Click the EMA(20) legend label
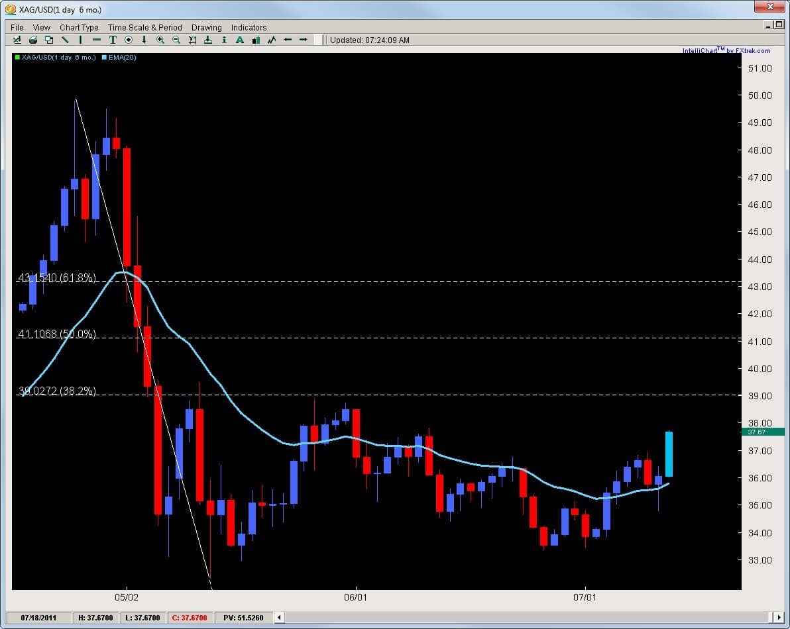This screenshot has height=629, width=790. (x=123, y=58)
